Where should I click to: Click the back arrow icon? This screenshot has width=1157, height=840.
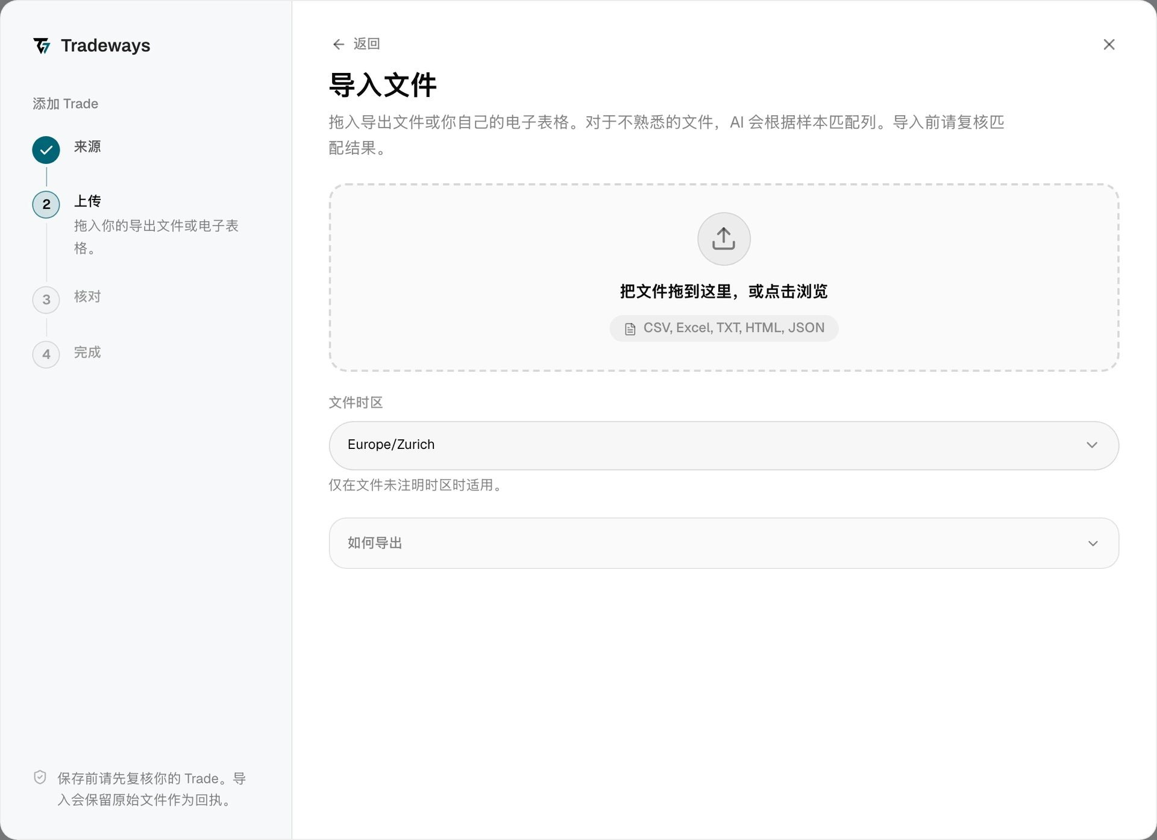coord(339,44)
